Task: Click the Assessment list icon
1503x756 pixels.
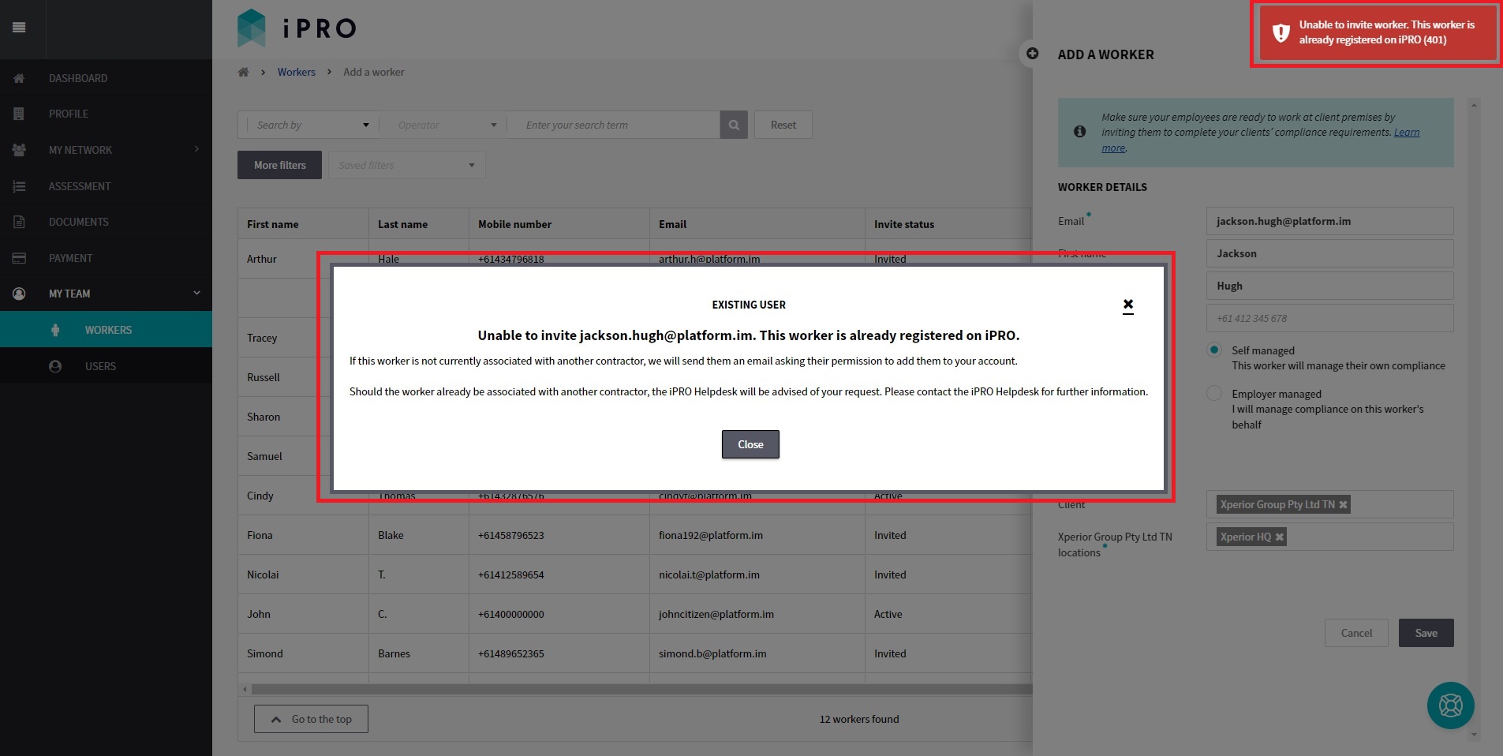Action: pos(19,186)
